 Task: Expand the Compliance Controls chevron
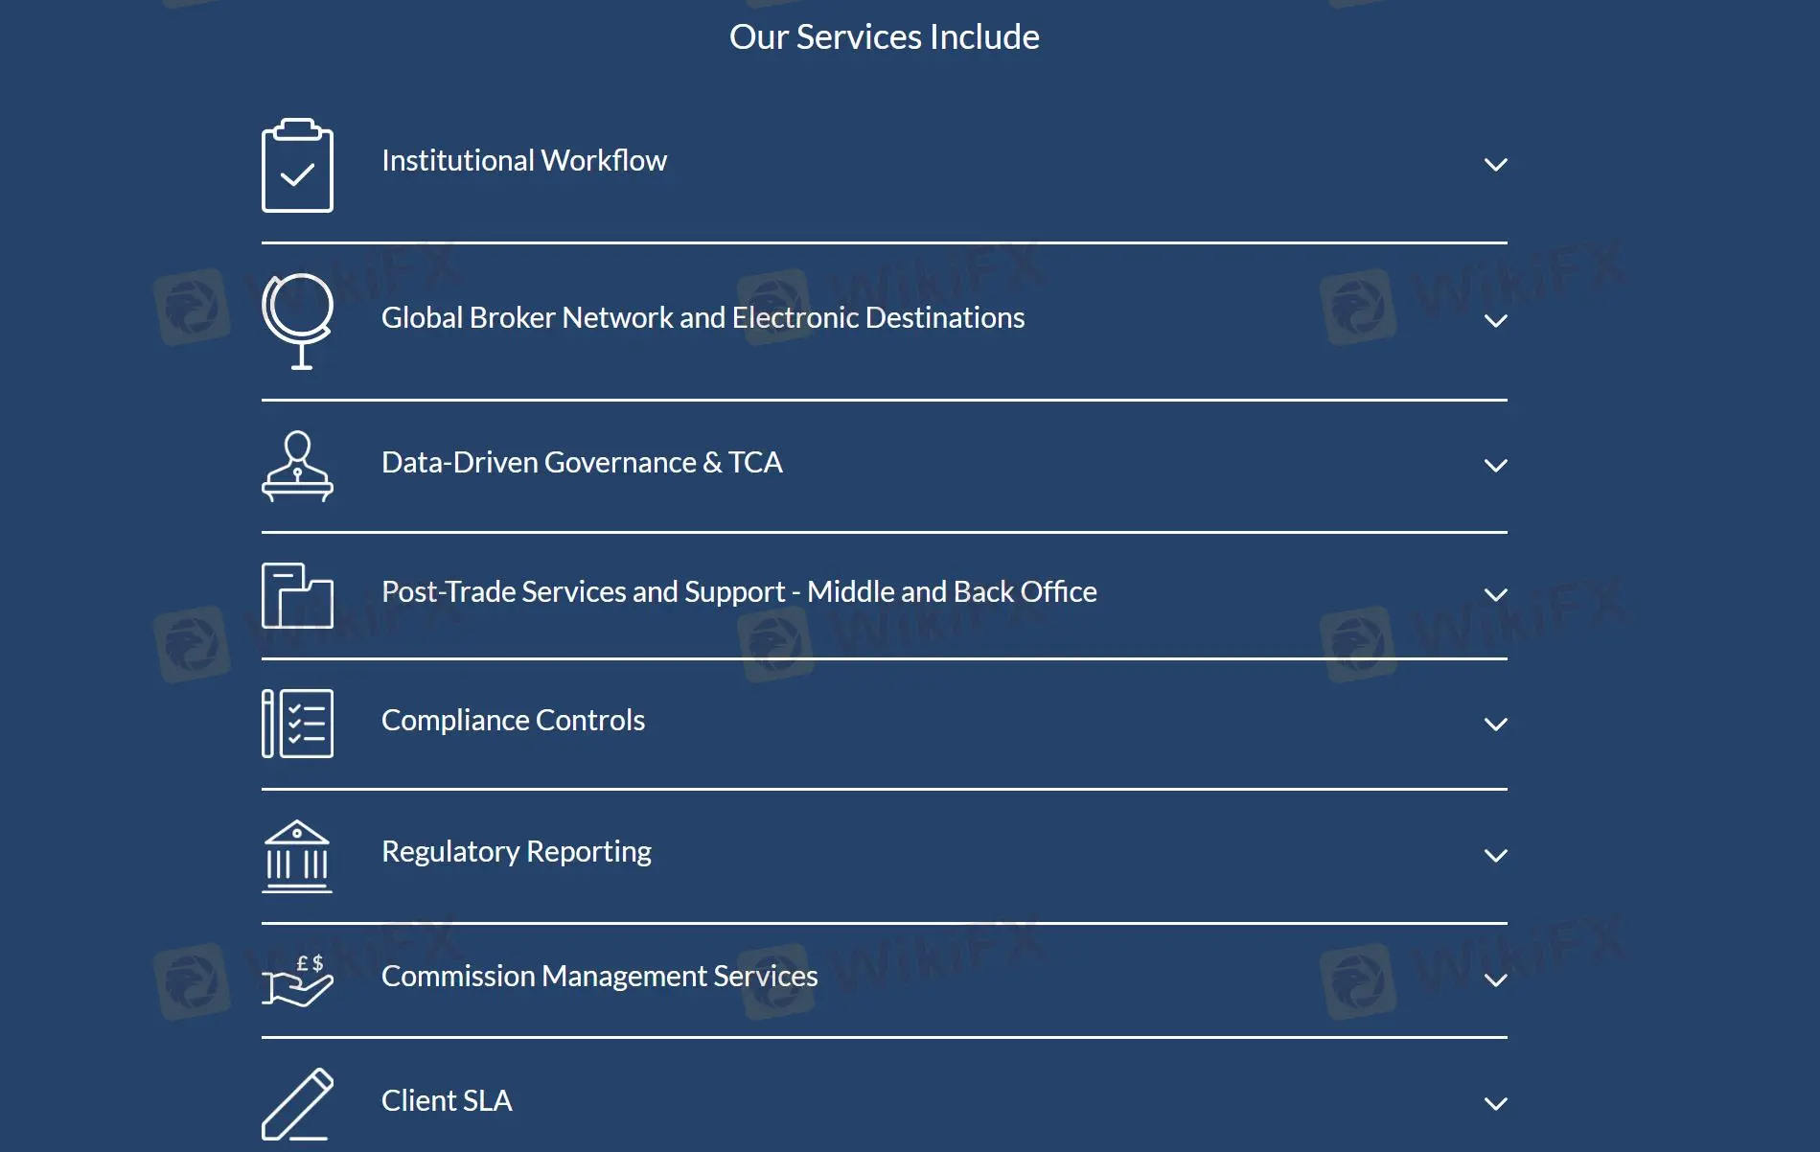tap(1495, 725)
